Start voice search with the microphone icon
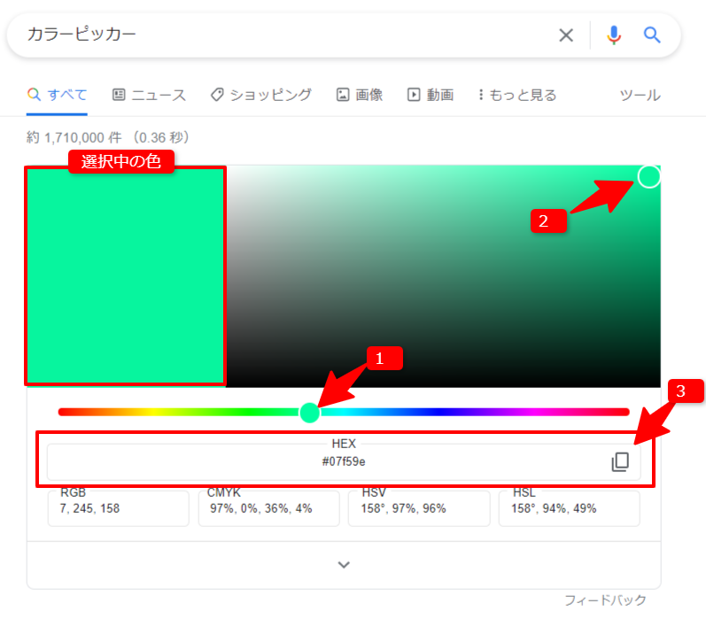Viewport: 706px width, 619px height. tap(614, 35)
